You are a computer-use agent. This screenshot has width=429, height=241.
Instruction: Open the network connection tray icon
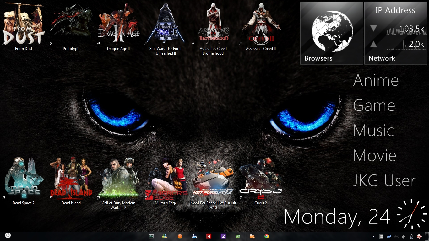(x=396, y=237)
